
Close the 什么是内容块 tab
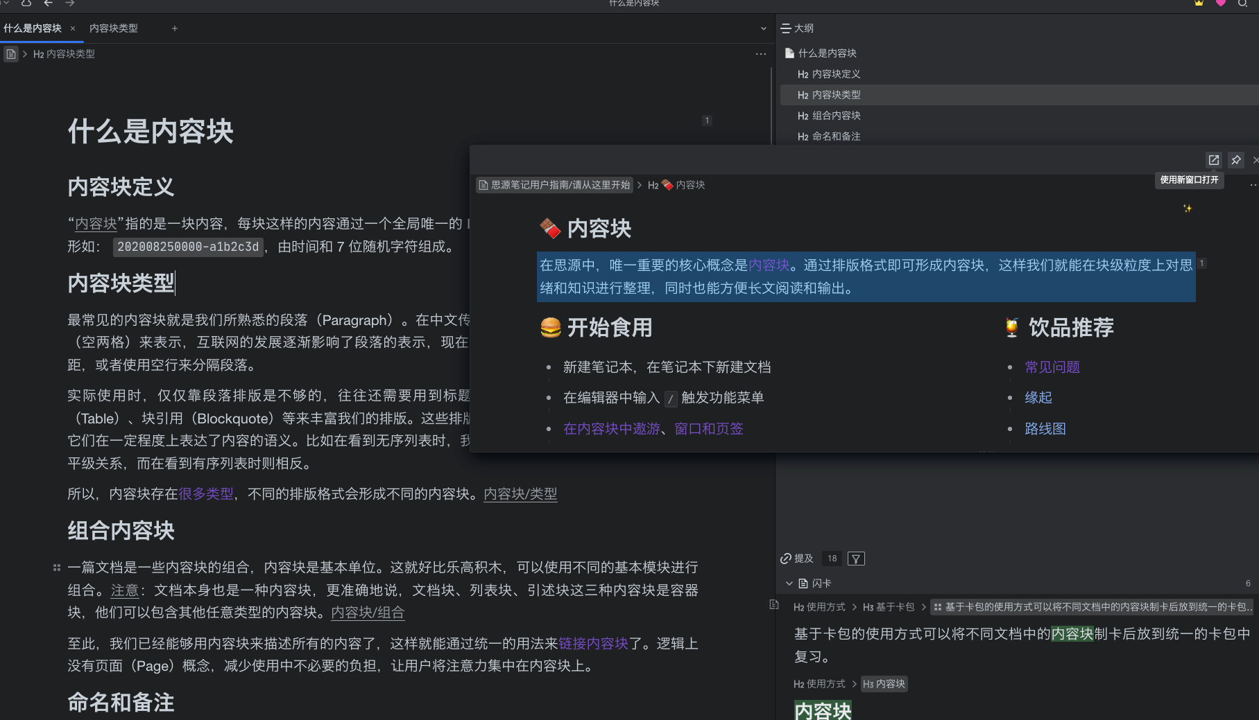point(73,28)
